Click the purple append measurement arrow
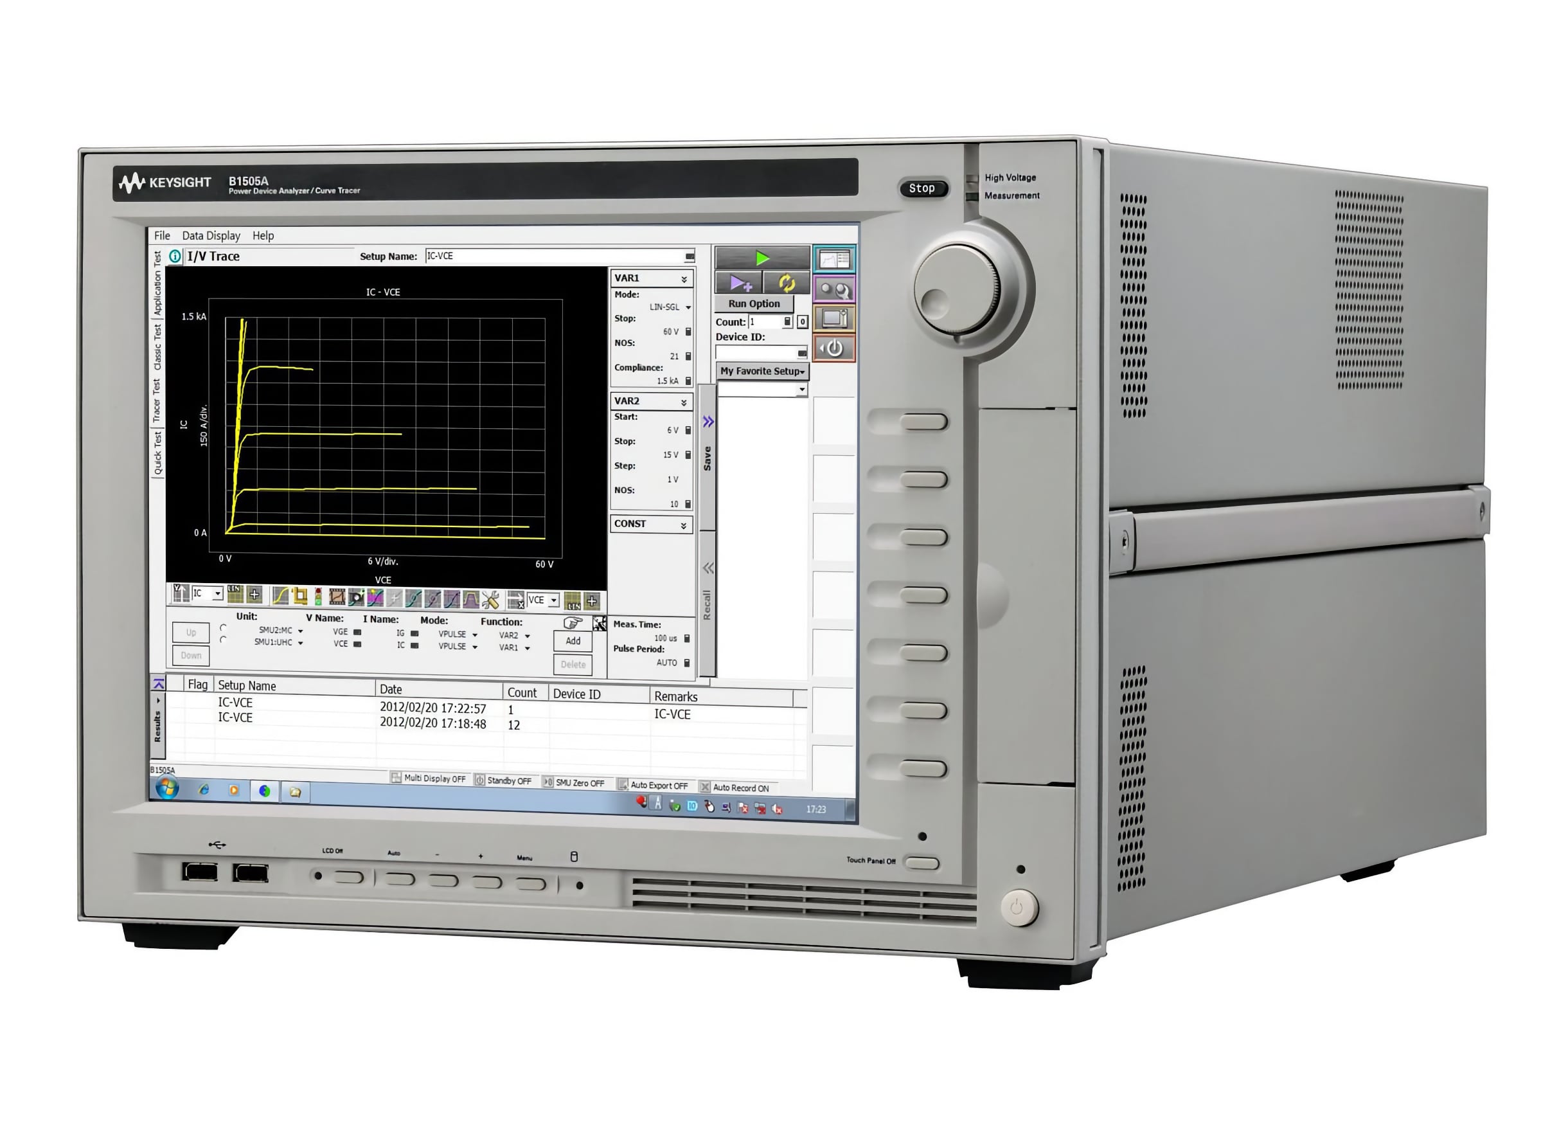This screenshot has height=1125, width=1568. (x=739, y=283)
